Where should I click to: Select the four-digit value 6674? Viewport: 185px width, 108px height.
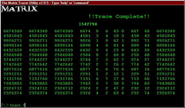click(85, 31)
